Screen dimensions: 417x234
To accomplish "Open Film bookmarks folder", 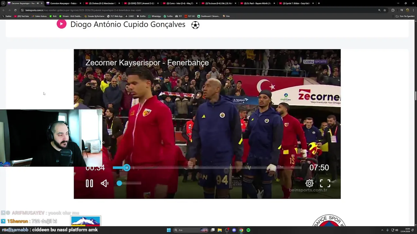I will (x=226, y=16).
